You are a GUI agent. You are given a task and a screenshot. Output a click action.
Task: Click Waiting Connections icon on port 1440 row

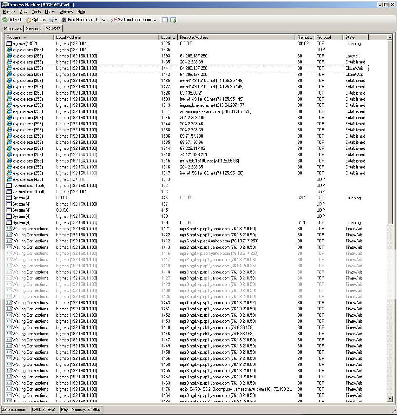pos(9,327)
